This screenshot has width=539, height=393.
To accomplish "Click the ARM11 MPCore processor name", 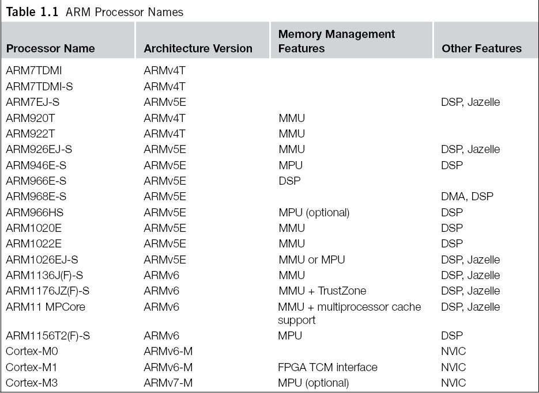I will point(46,307).
